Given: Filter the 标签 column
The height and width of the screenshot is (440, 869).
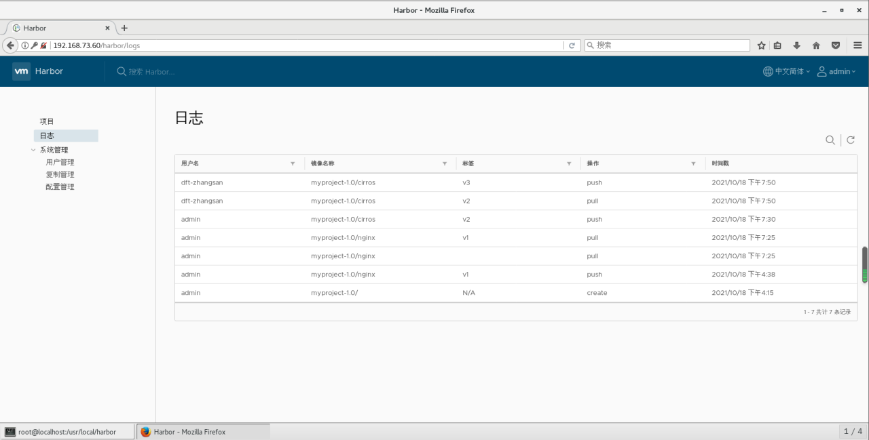Looking at the screenshot, I should [x=569, y=163].
